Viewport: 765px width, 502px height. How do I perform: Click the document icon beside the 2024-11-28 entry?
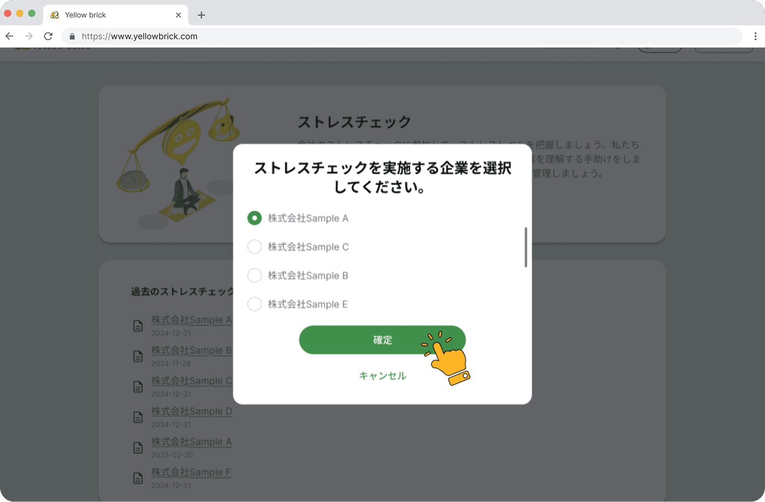(x=138, y=356)
